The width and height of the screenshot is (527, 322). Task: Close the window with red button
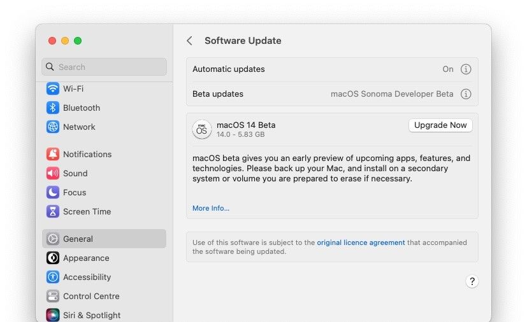[52, 41]
